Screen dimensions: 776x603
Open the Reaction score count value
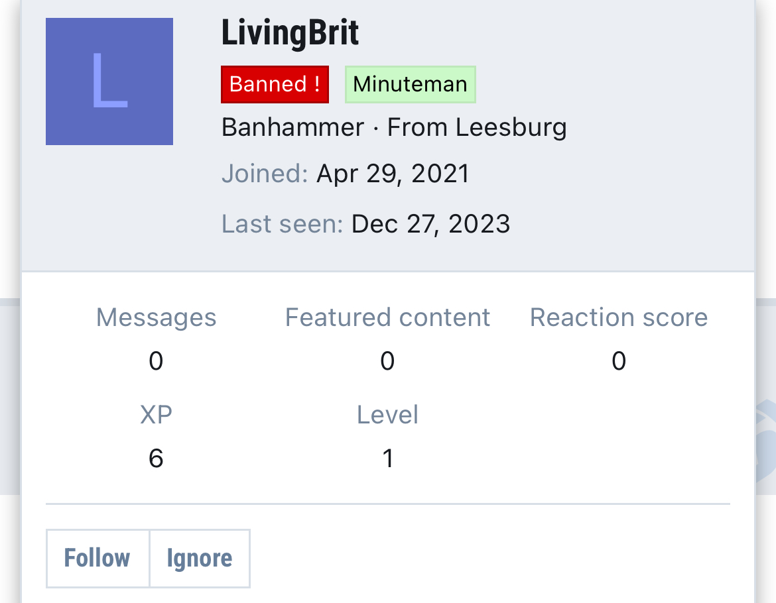coord(618,361)
